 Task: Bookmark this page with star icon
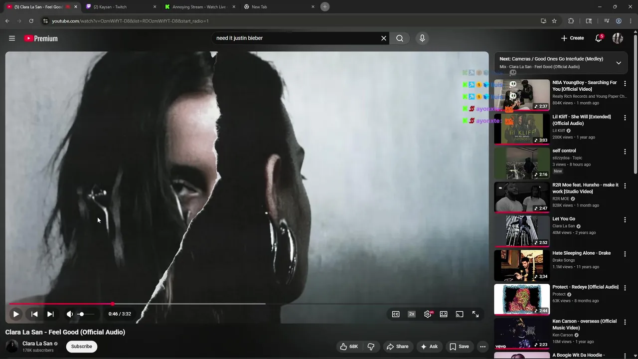pos(554,21)
